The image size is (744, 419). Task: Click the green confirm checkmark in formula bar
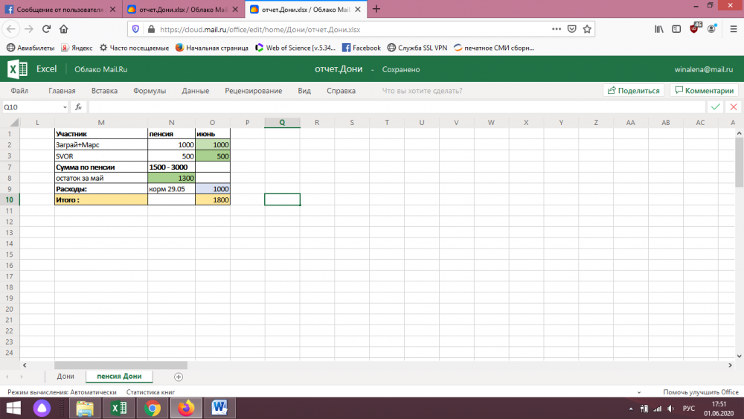715,107
